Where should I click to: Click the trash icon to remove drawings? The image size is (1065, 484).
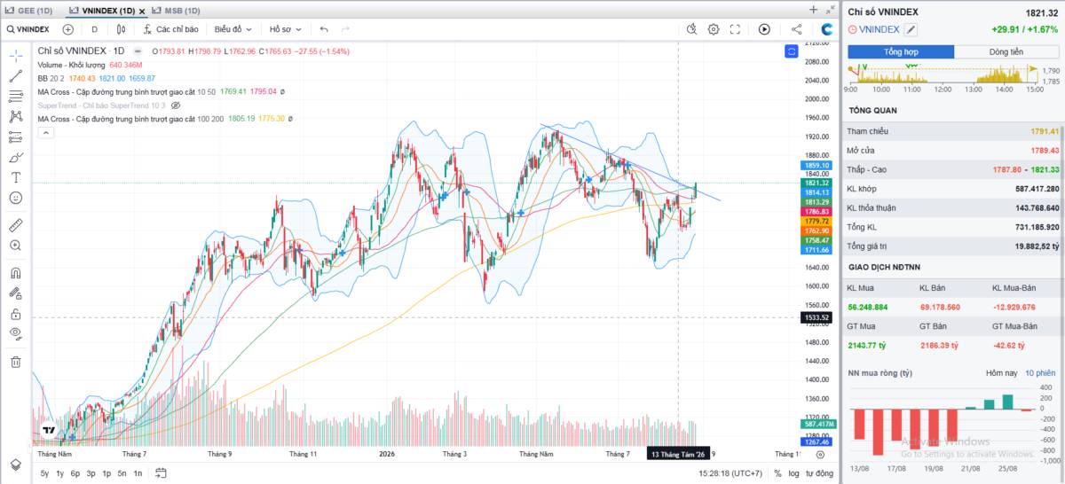[x=15, y=362]
